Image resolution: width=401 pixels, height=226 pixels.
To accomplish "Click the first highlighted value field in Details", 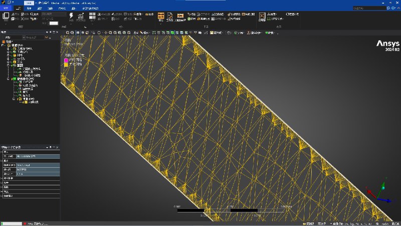I will coord(38,156).
